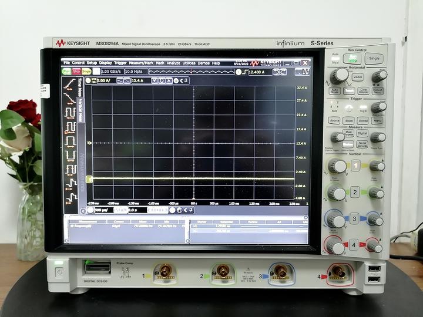This screenshot has height=317, width=423.
Task: Click the channel 1 offset 12.4 A field
Action: click(137, 80)
